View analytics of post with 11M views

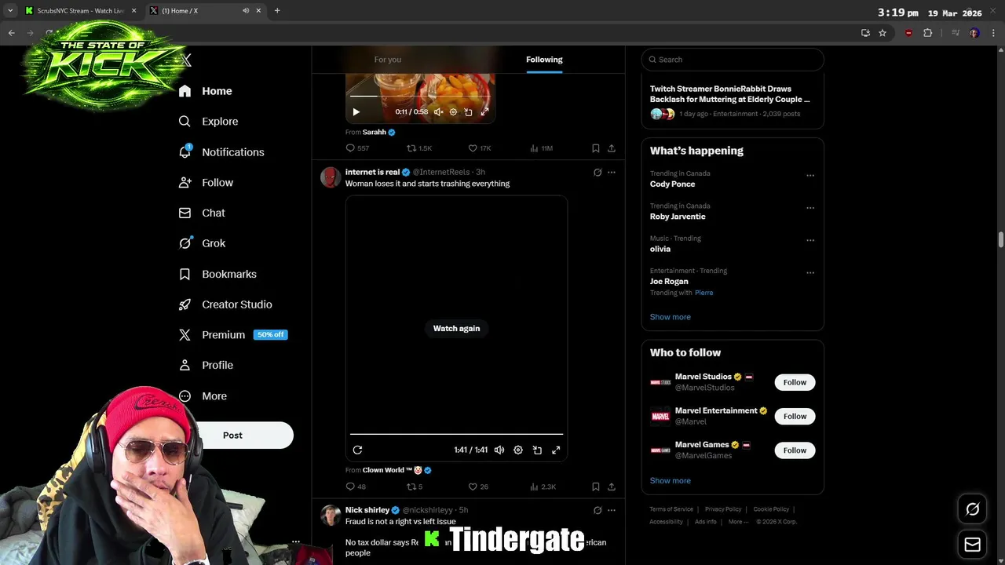(542, 148)
